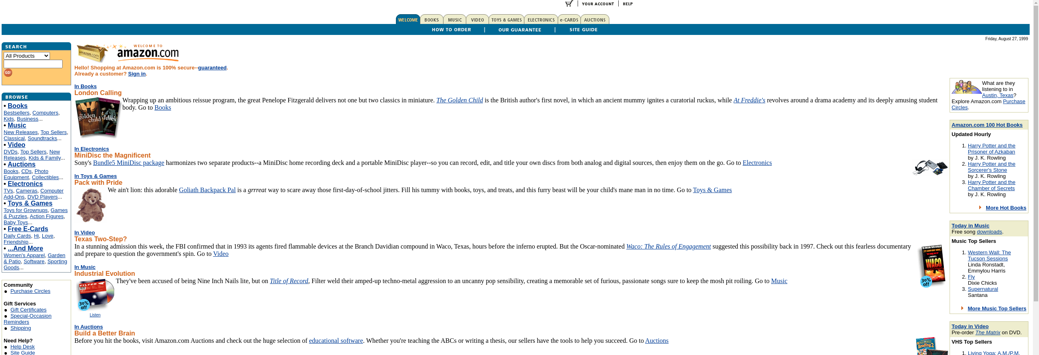Click the orange GO! search button
The width and height of the screenshot is (1039, 355).
point(8,73)
